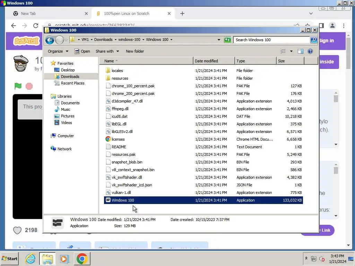This screenshot has width=355, height=266.
Task: Toggle the preview pane icon
Action: point(301,51)
